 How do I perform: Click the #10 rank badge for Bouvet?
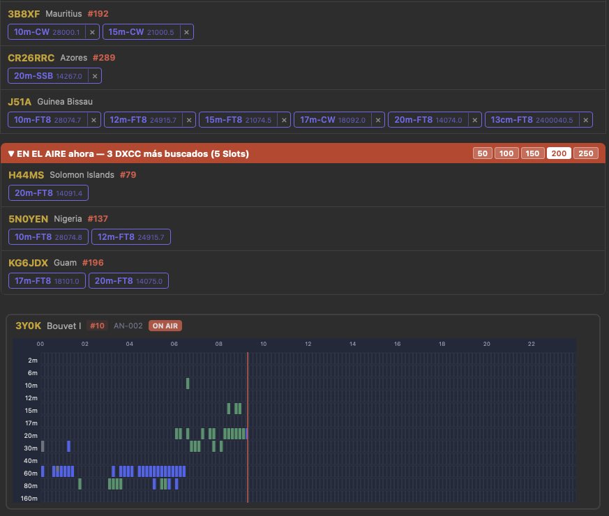click(97, 326)
